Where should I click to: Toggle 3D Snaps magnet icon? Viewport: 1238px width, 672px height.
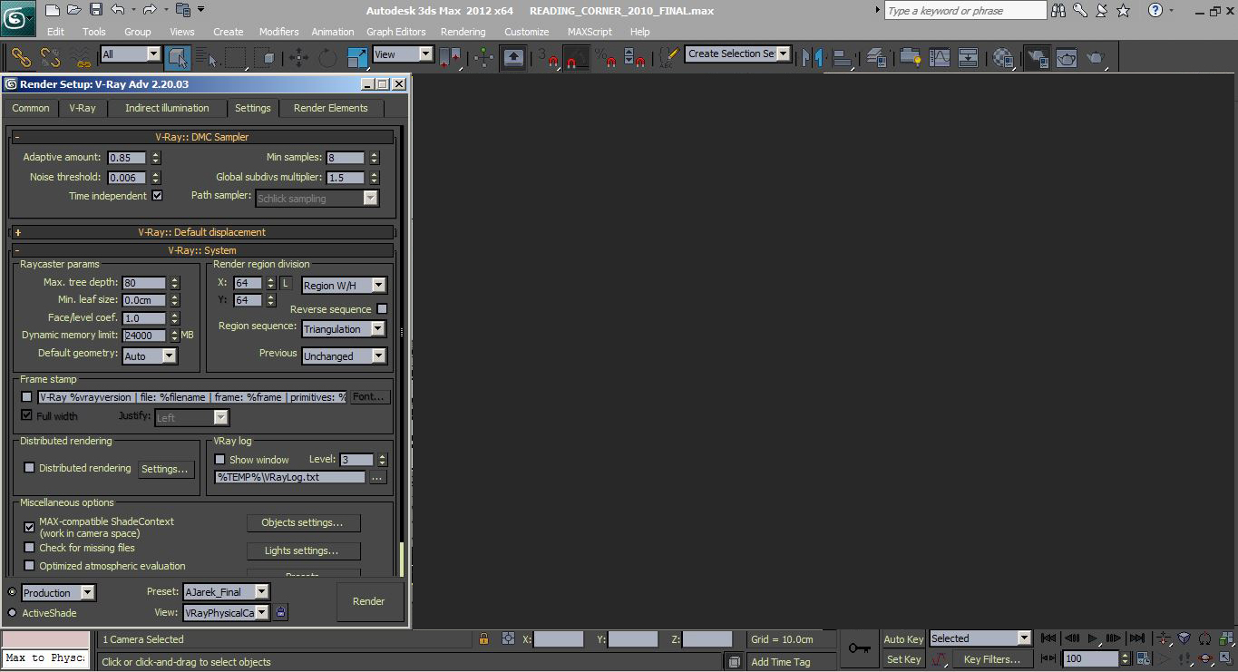[x=548, y=58]
